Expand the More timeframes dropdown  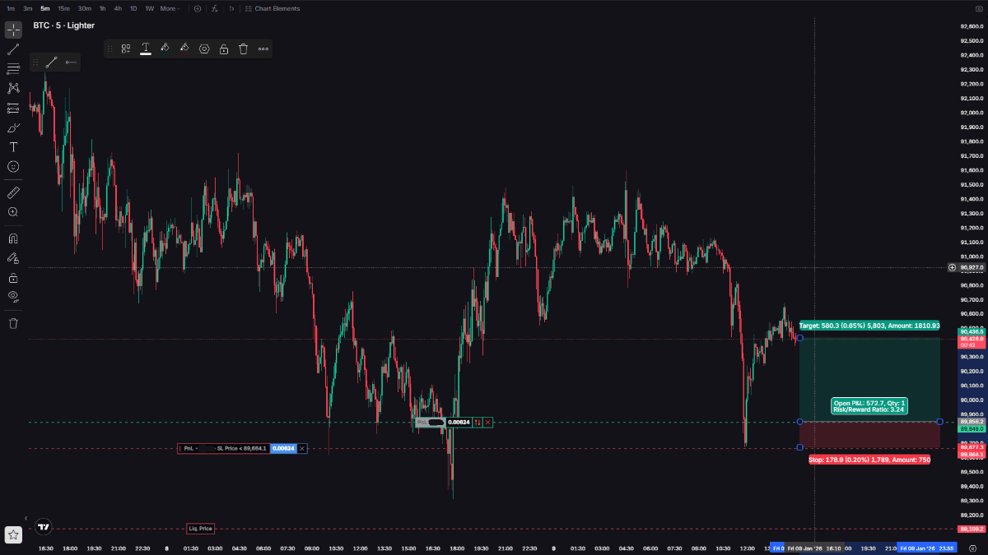click(x=170, y=8)
